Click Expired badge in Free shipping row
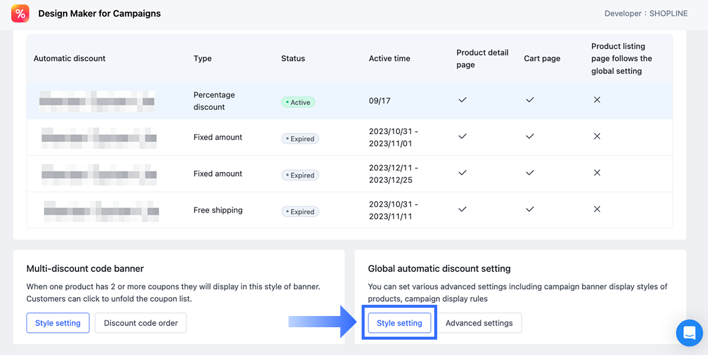 point(300,211)
